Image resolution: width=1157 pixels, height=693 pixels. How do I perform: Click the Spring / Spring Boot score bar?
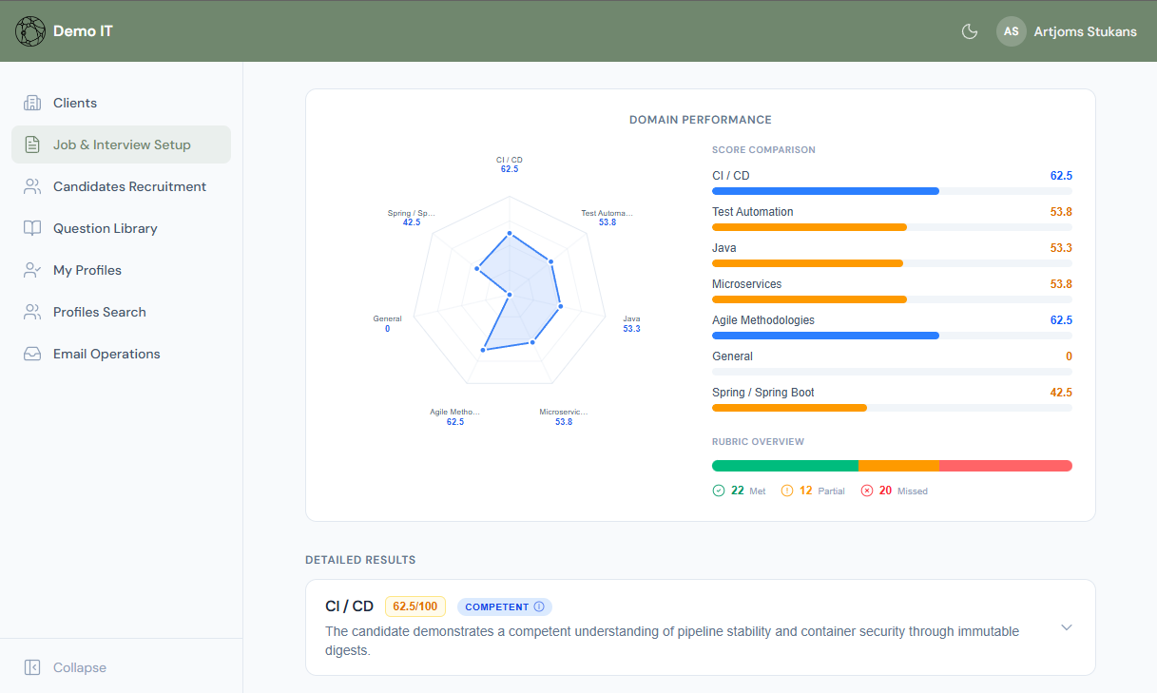(x=892, y=408)
